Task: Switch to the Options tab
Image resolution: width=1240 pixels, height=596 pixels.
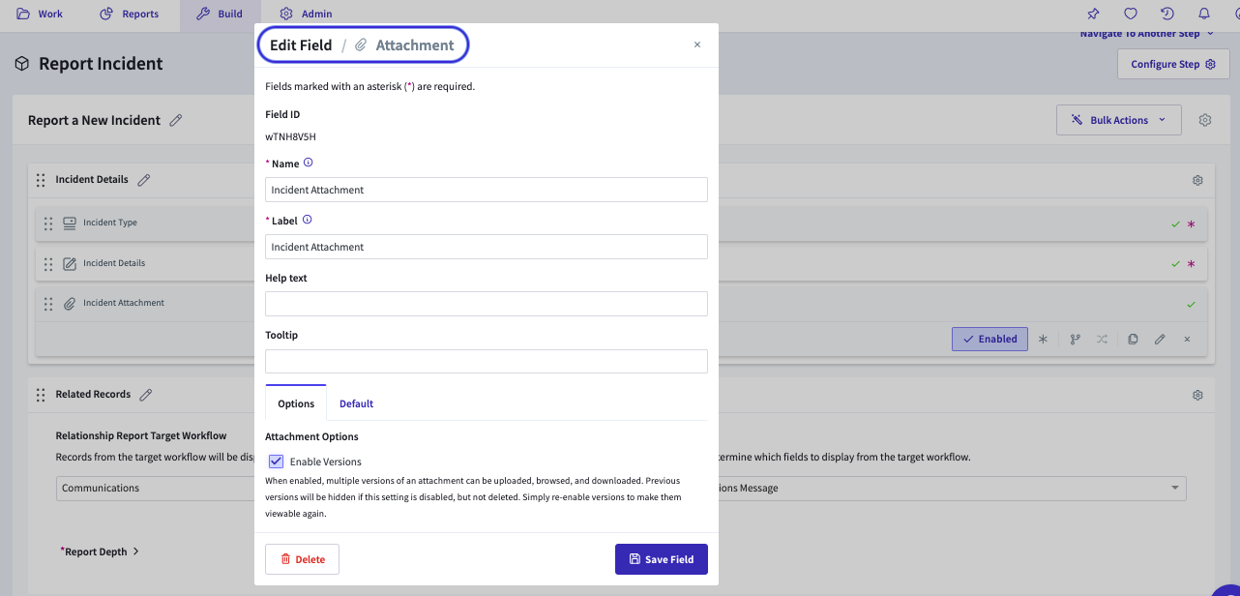Action: 296,403
